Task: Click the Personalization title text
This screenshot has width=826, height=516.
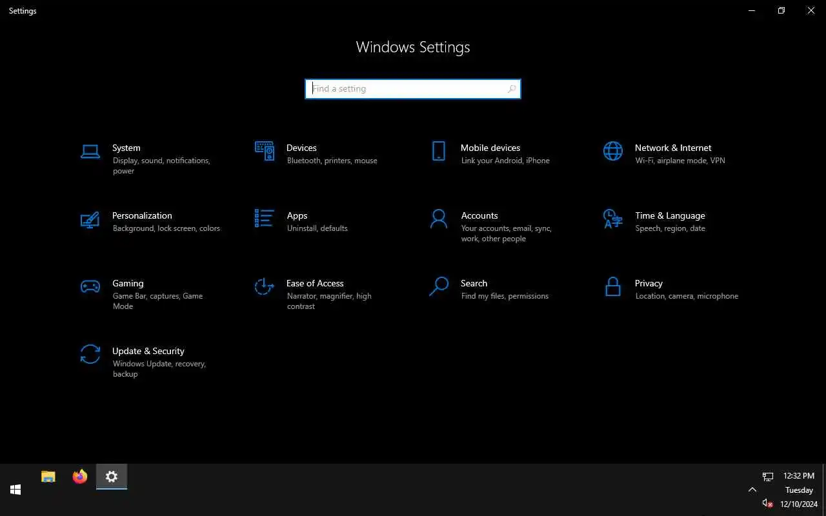Action: click(142, 215)
